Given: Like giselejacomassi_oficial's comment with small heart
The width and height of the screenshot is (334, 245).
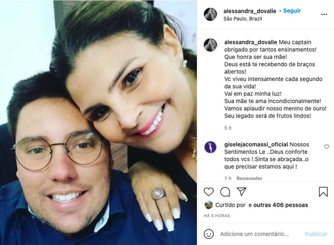Looking at the screenshot, I should click(326, 147).
